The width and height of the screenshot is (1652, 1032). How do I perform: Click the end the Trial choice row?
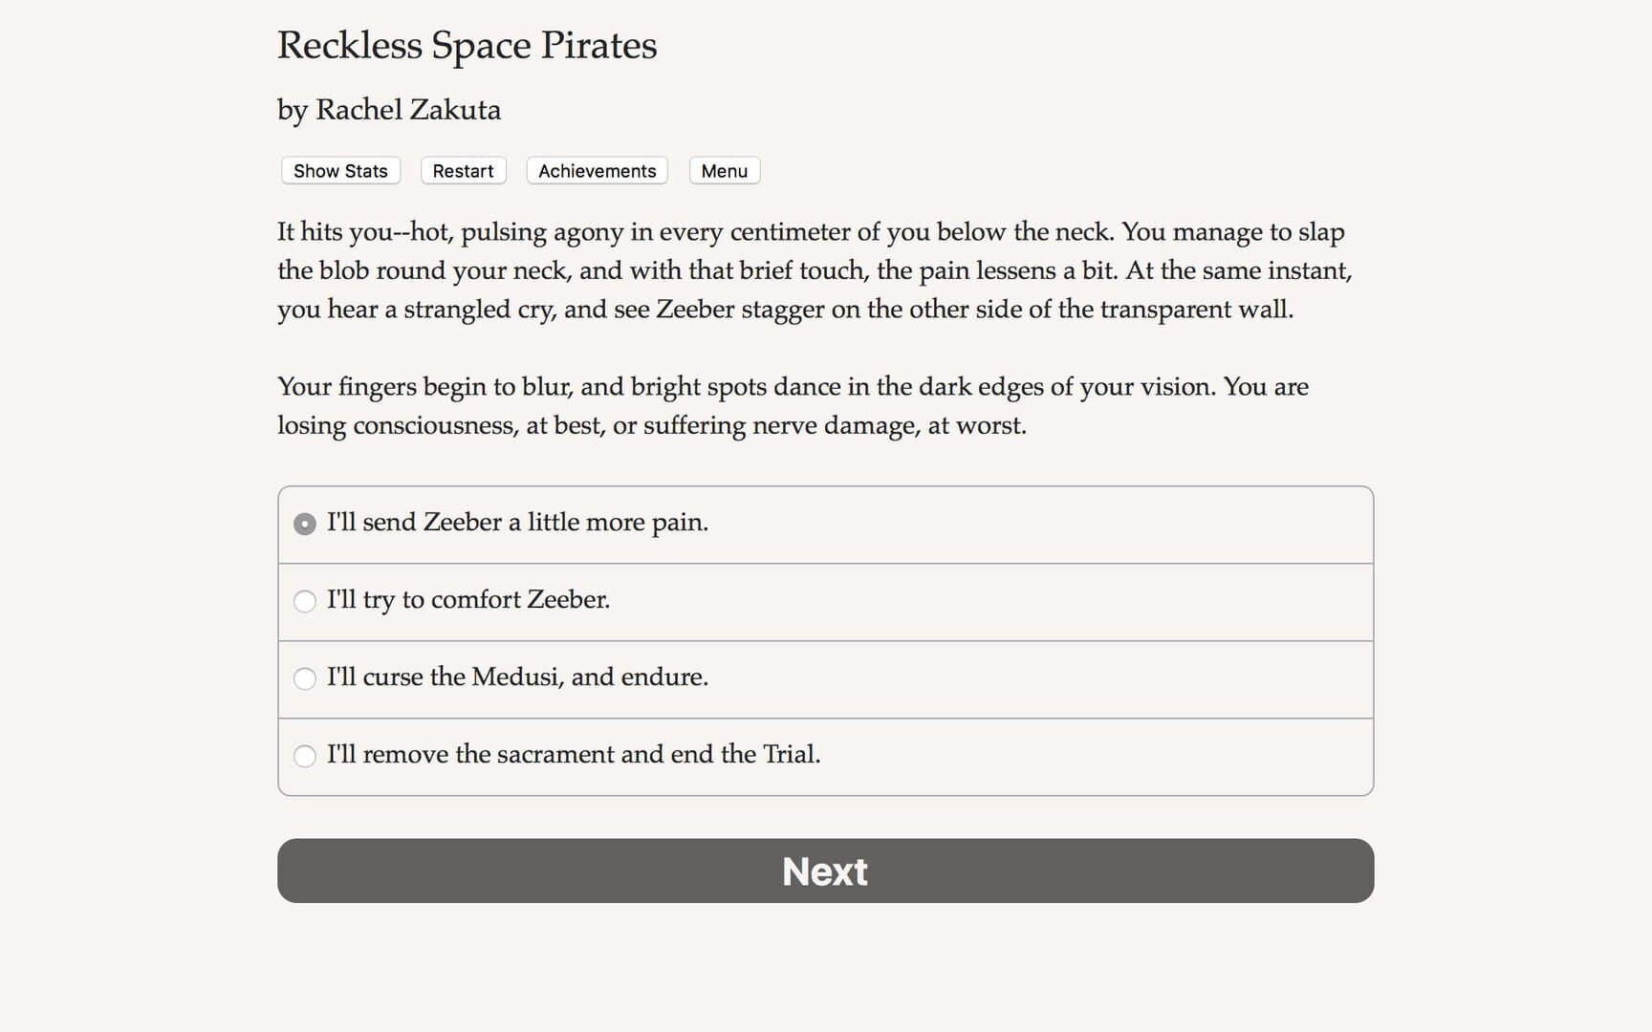tap(574, 754)
